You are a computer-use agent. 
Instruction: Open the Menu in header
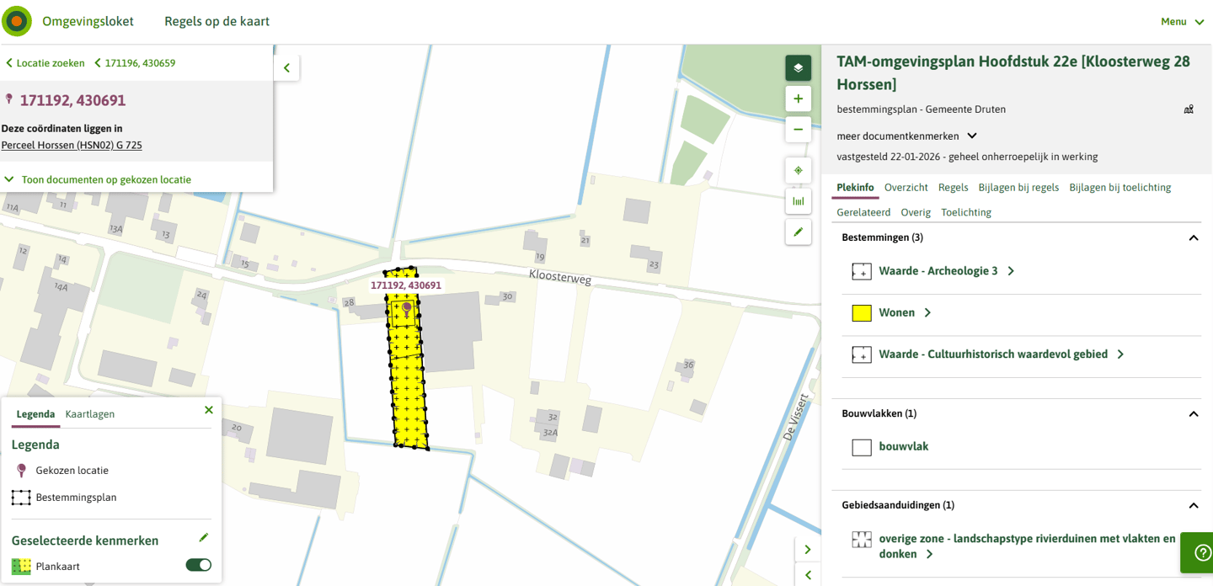[1182, 22]
